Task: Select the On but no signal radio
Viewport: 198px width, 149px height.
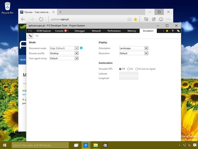Action: [137, 69]
